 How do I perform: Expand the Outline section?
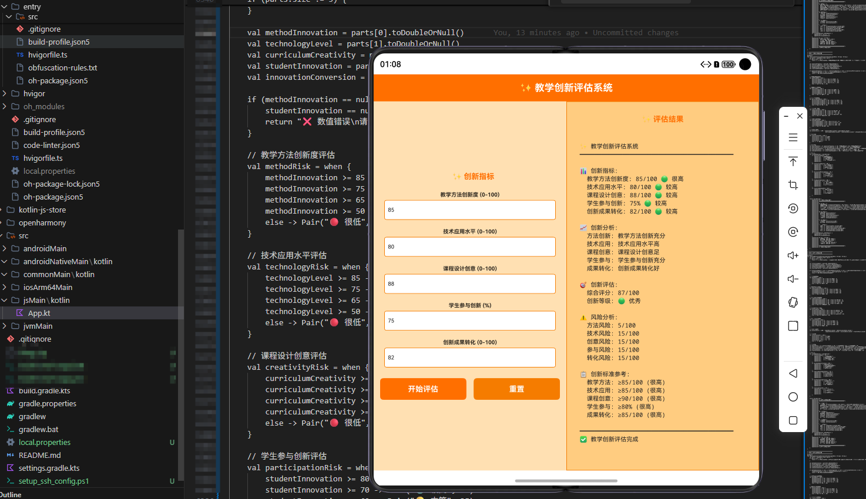[x=11, y=494]
